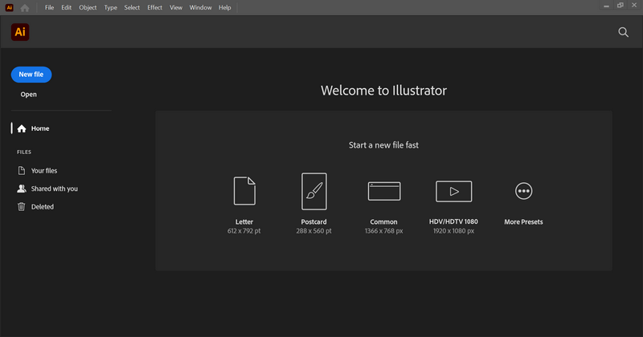The height and width of the screenshot is (337, 643).
Task: Click the Illustrator Ai logo
Action: coord(20,32)
